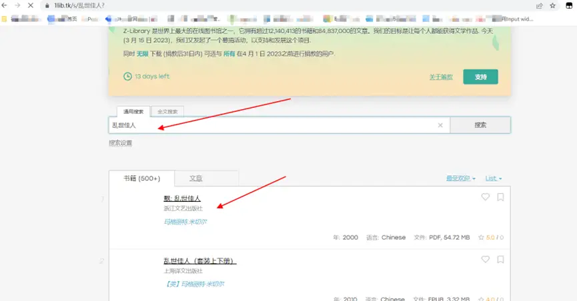Open the book 乱世佳人（套装上下册）

tap(200, 261)
